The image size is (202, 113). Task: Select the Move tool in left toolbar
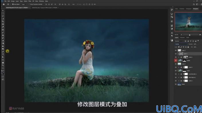[x=3, y=11]
